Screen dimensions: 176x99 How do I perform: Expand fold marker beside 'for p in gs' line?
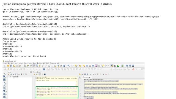(84, 97)
